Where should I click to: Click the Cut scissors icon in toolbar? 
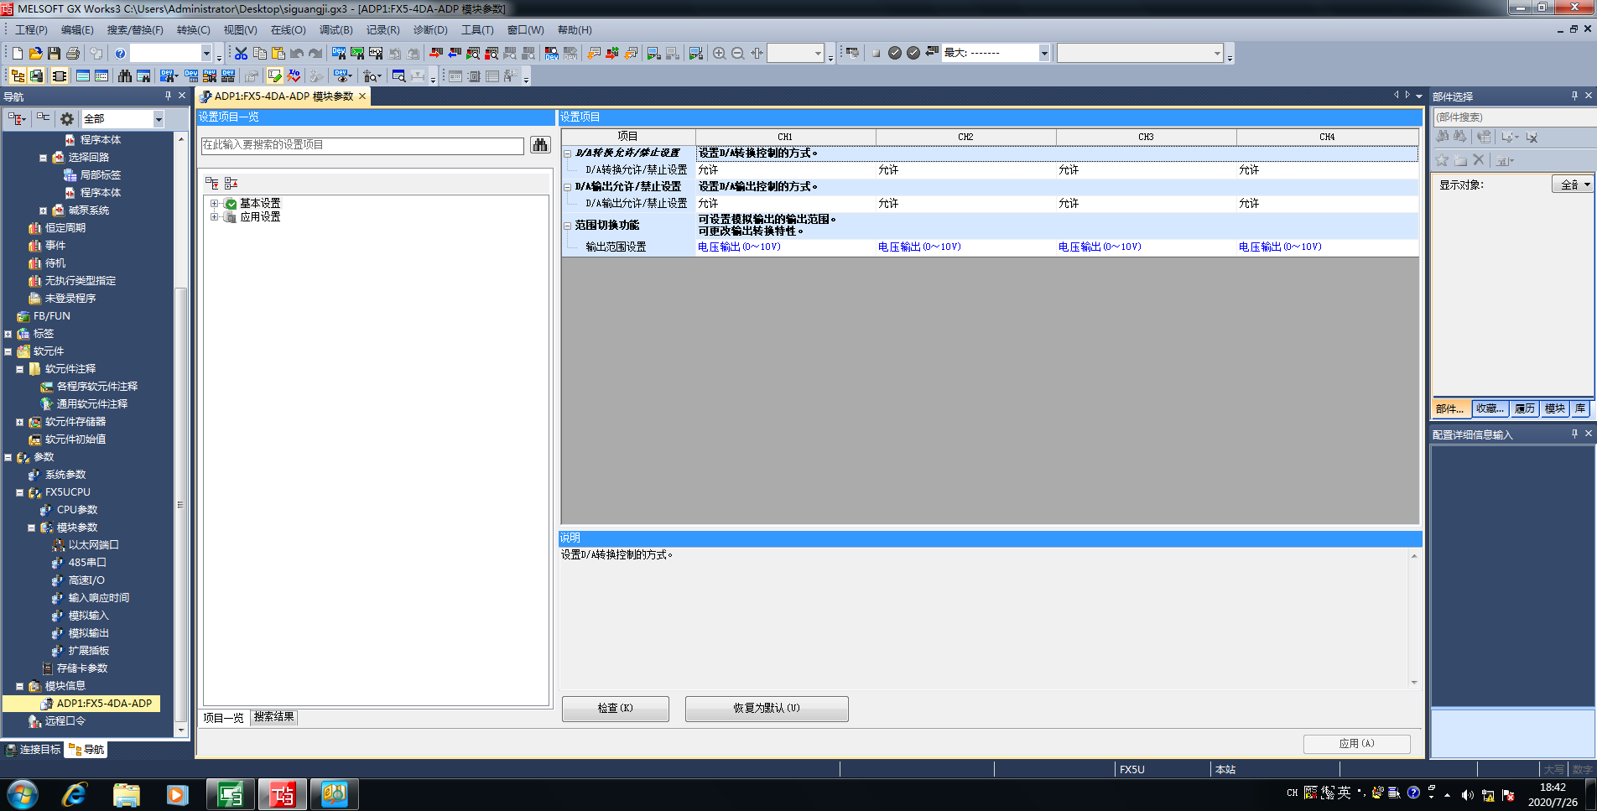click(x=241, y=53)
